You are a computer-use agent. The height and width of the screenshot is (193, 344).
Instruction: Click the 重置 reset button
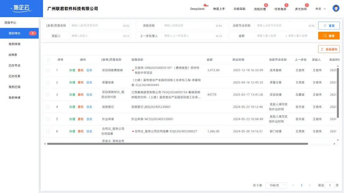click(x=329, y=25)
